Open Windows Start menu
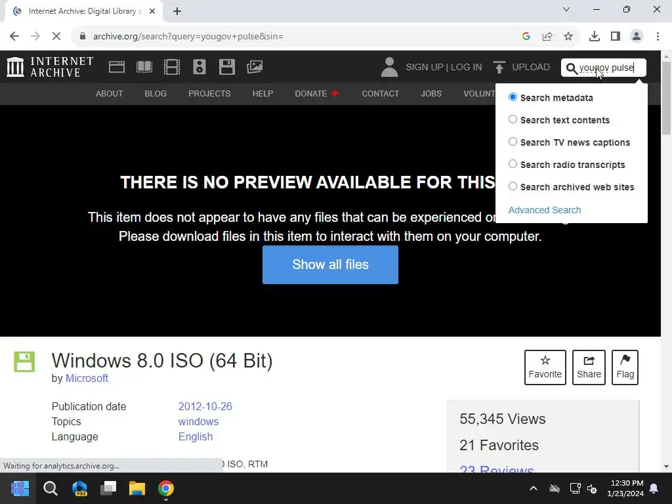The width and height of the screenshot is (672, 504). [20, 488]
